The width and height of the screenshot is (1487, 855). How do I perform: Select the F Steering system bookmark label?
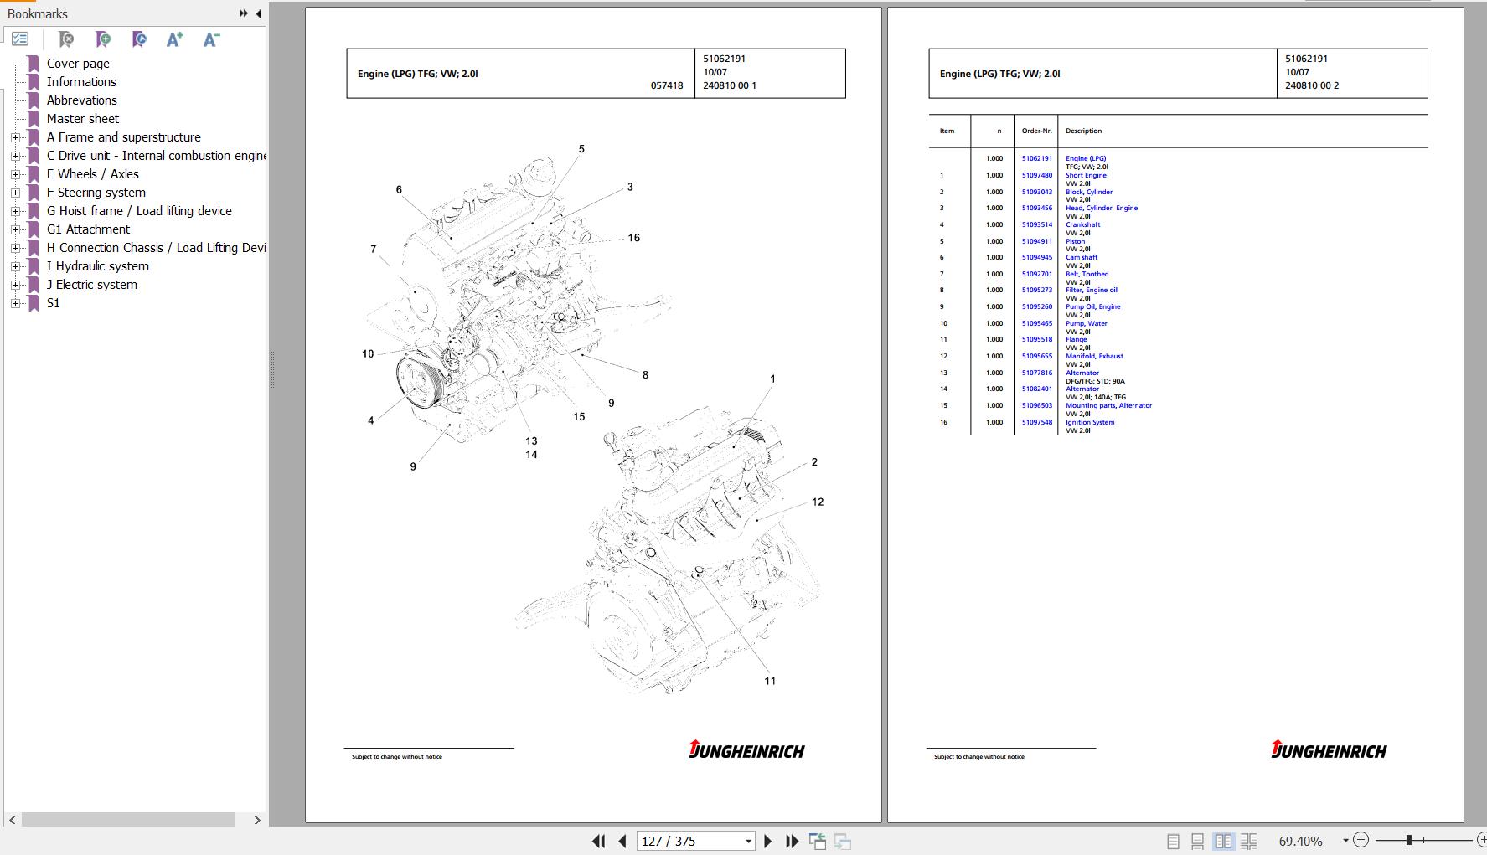96,193
